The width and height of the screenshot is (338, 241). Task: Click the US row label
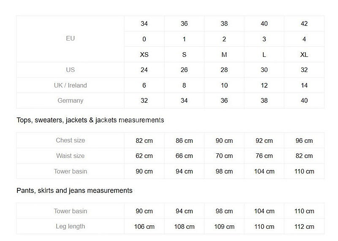tap(70, 70)
